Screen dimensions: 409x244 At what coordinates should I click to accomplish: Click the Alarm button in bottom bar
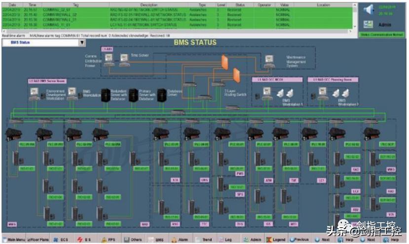point(180,240)
